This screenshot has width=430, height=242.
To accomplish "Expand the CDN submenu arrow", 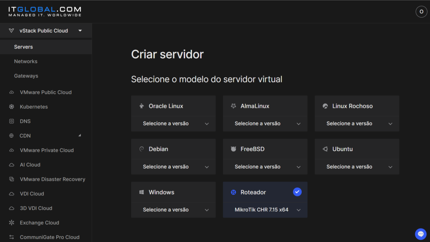I will pyautogui.click(x=80, y=135).
